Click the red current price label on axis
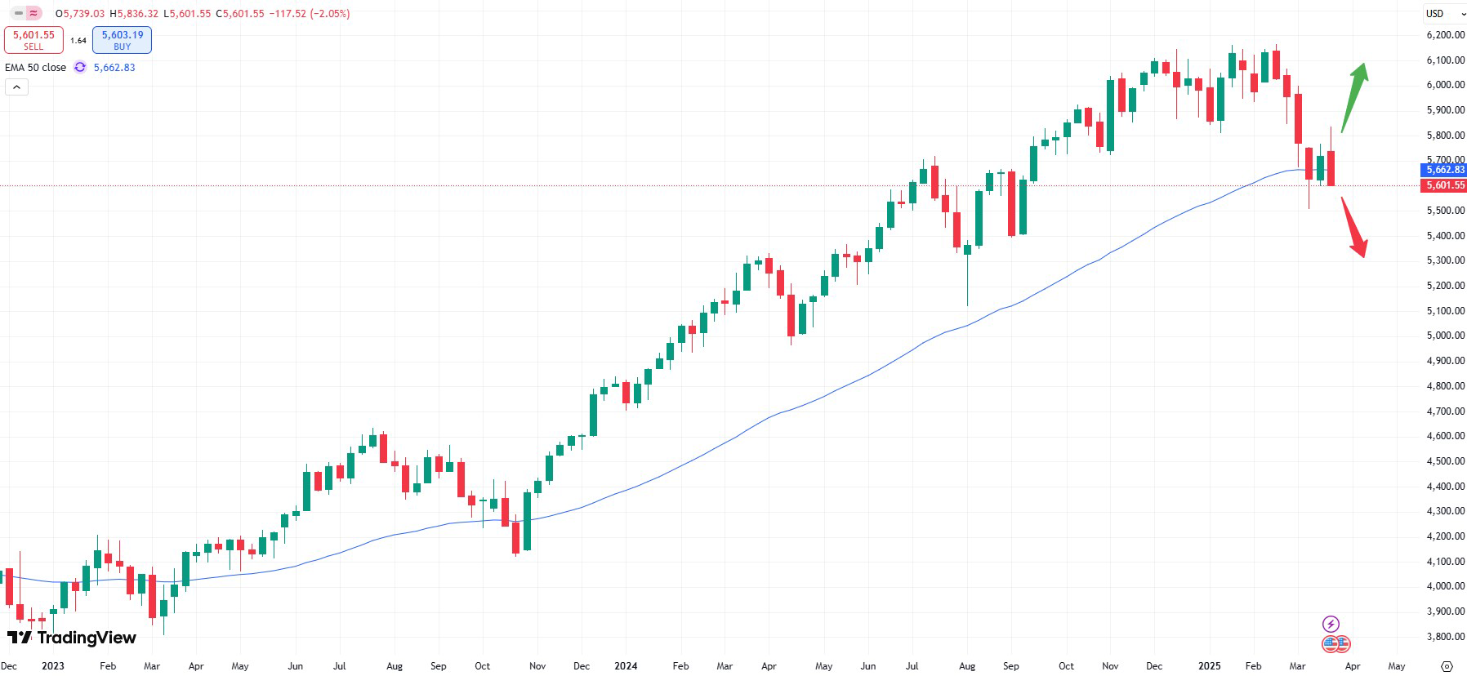Viewport: 1467px width, 676px height. coord(1444,185)
